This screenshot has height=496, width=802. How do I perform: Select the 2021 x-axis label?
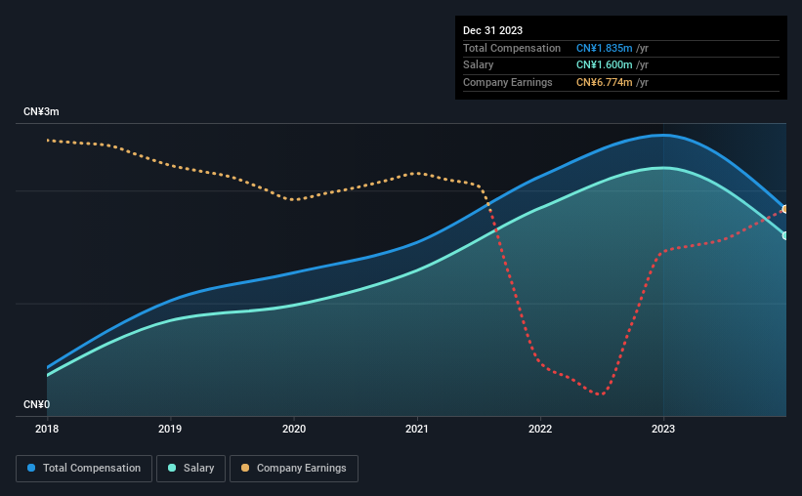(417, 429)
